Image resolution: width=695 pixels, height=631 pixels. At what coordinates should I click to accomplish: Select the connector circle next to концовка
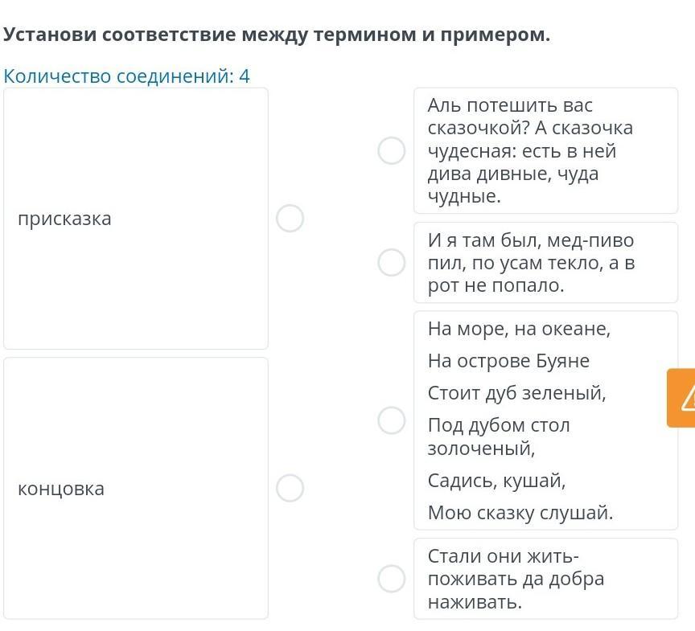[x=290, y=488]
